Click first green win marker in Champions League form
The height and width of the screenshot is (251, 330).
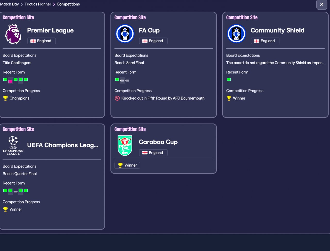[5, 191]
